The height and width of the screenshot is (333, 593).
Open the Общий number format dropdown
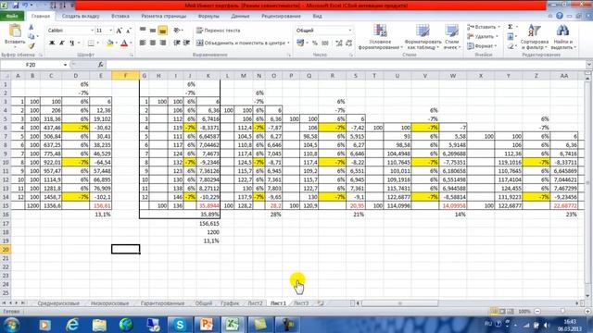[350, 31]
